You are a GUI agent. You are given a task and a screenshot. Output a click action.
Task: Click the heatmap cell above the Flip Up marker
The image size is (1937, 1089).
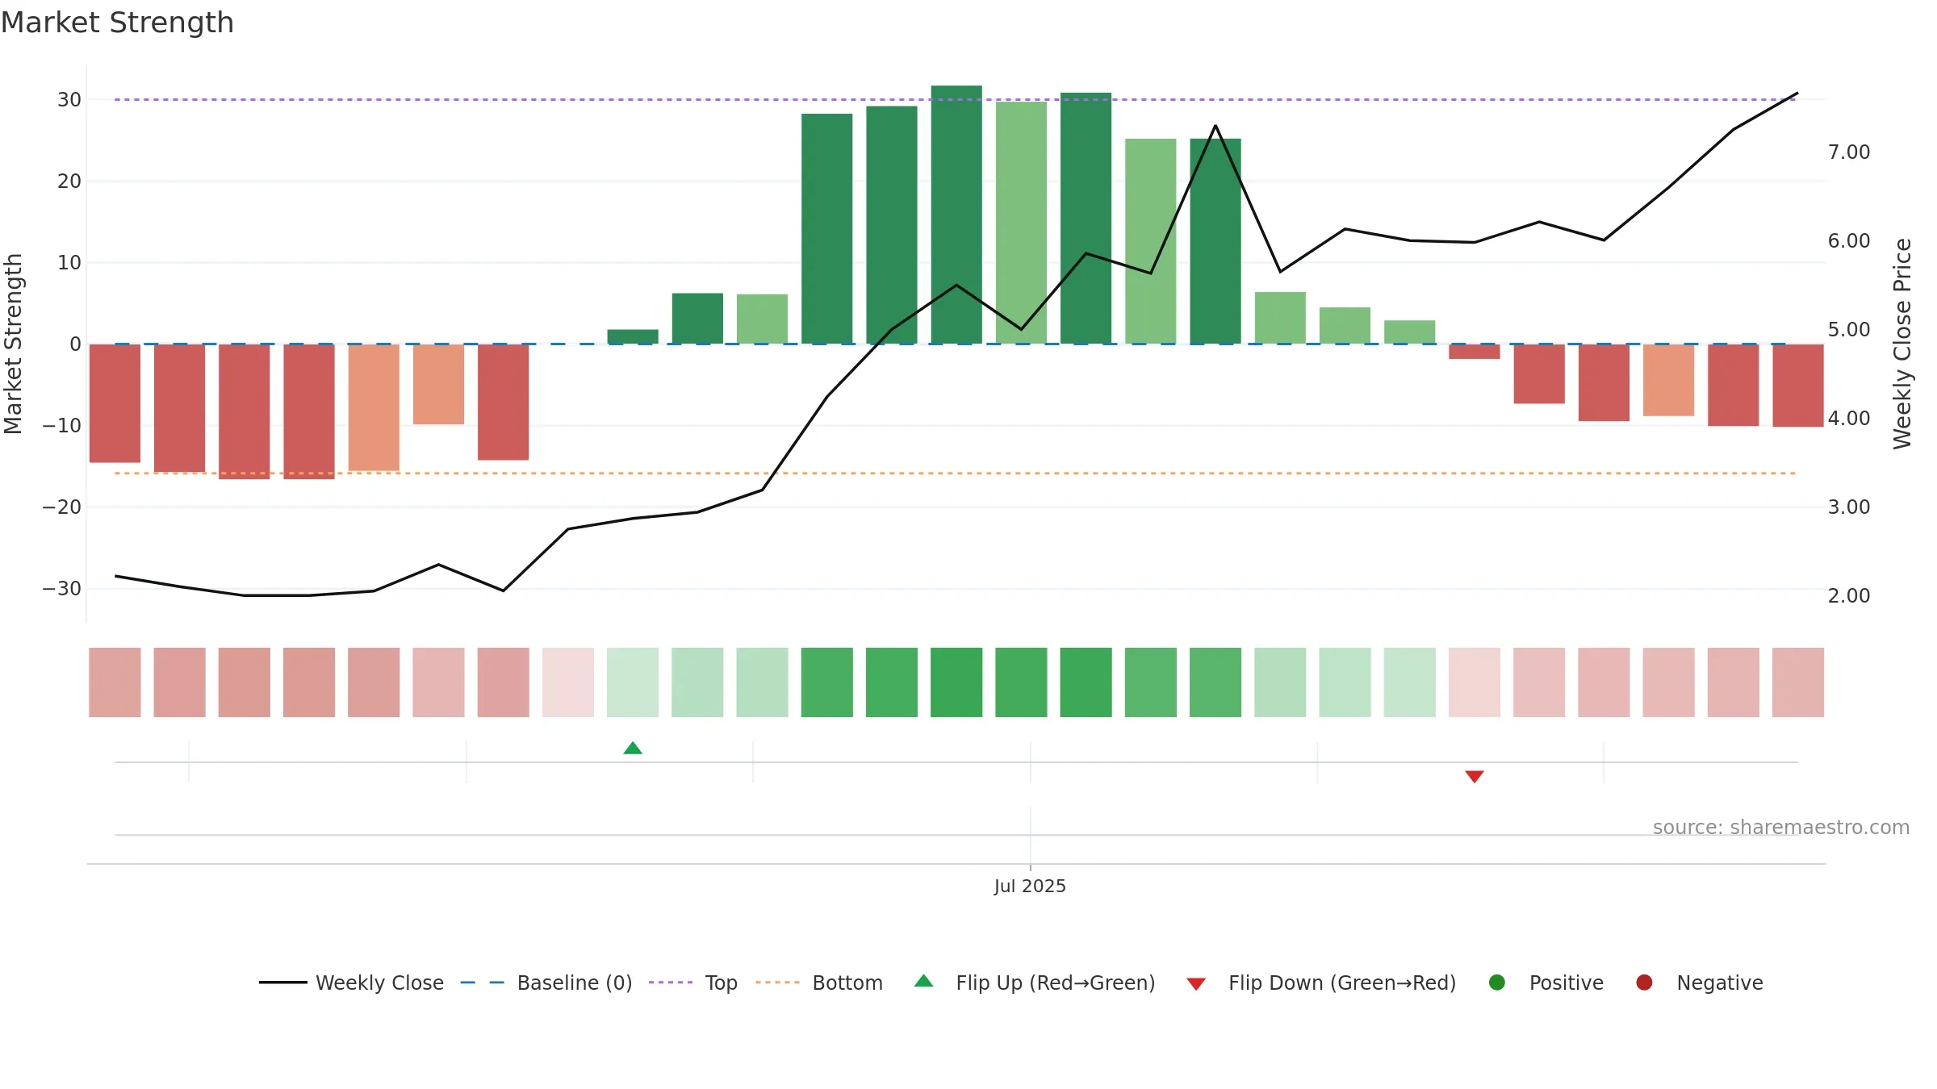pos(633,682)
